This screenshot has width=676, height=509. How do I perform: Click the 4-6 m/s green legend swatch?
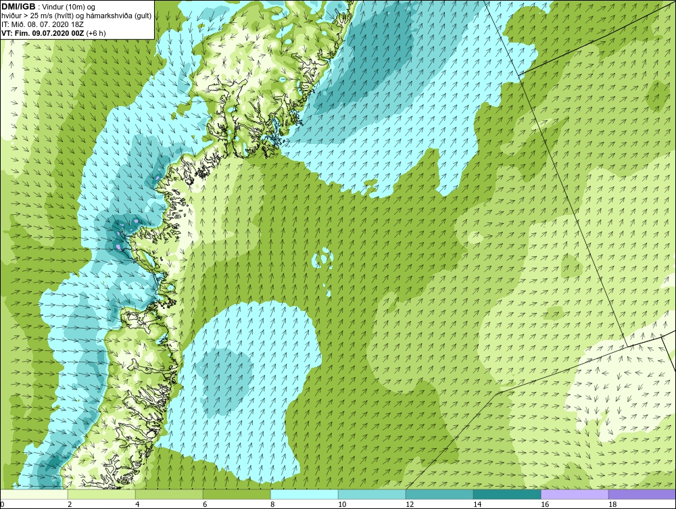point(169,494)
